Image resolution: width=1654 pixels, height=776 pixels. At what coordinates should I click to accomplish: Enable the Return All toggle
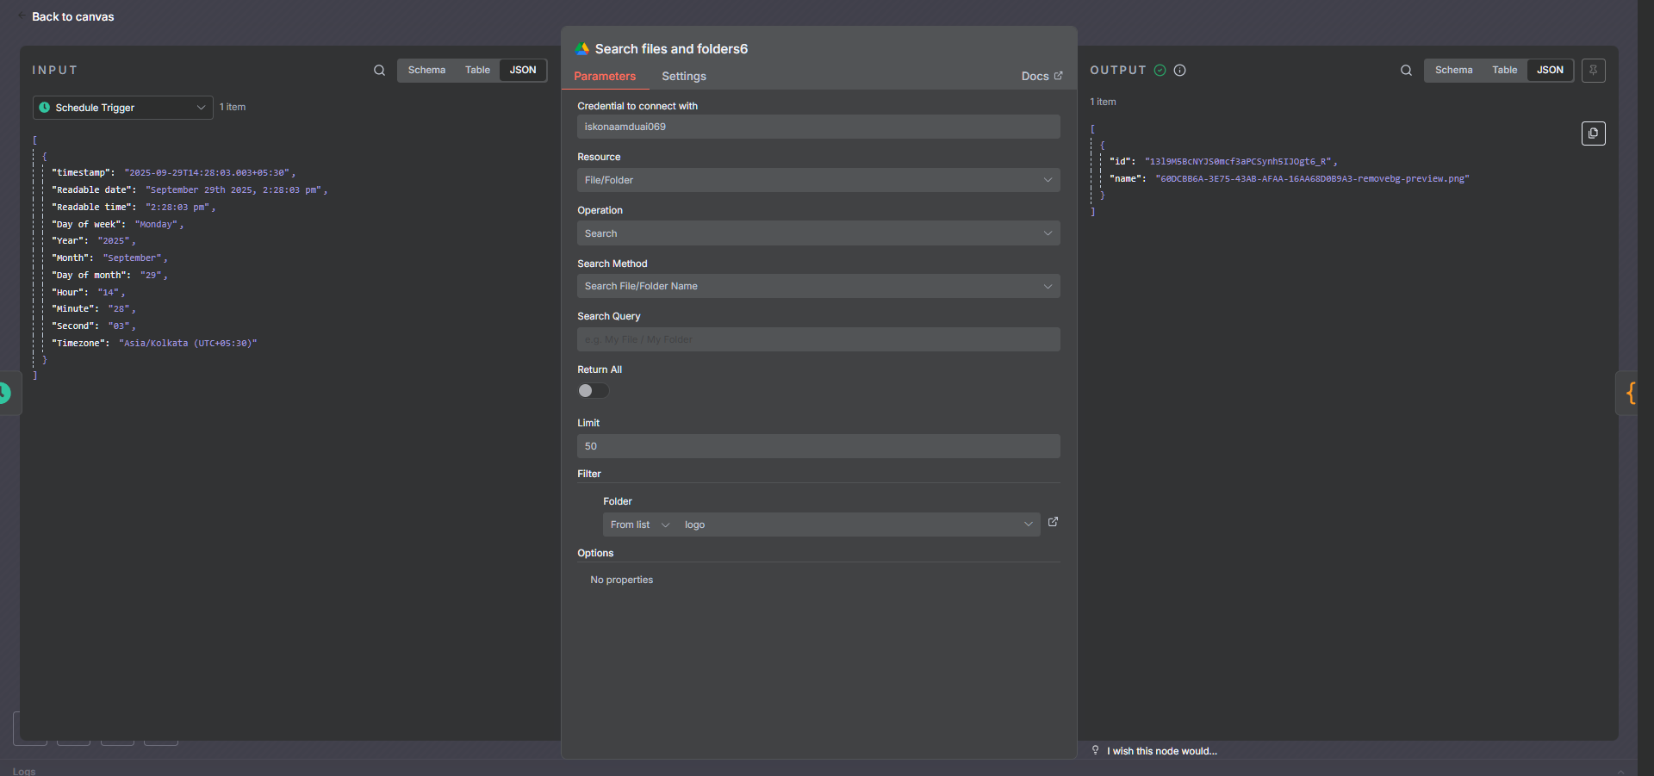593,391
